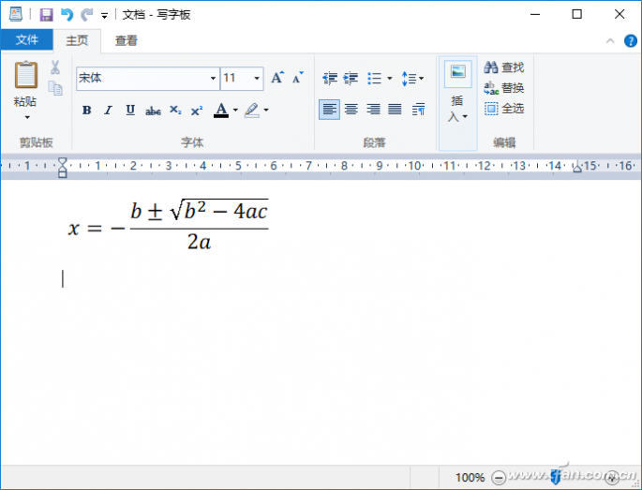642x490 pixels.
Task: Cut the selection with the scissors icon
Action: (55, 67)
